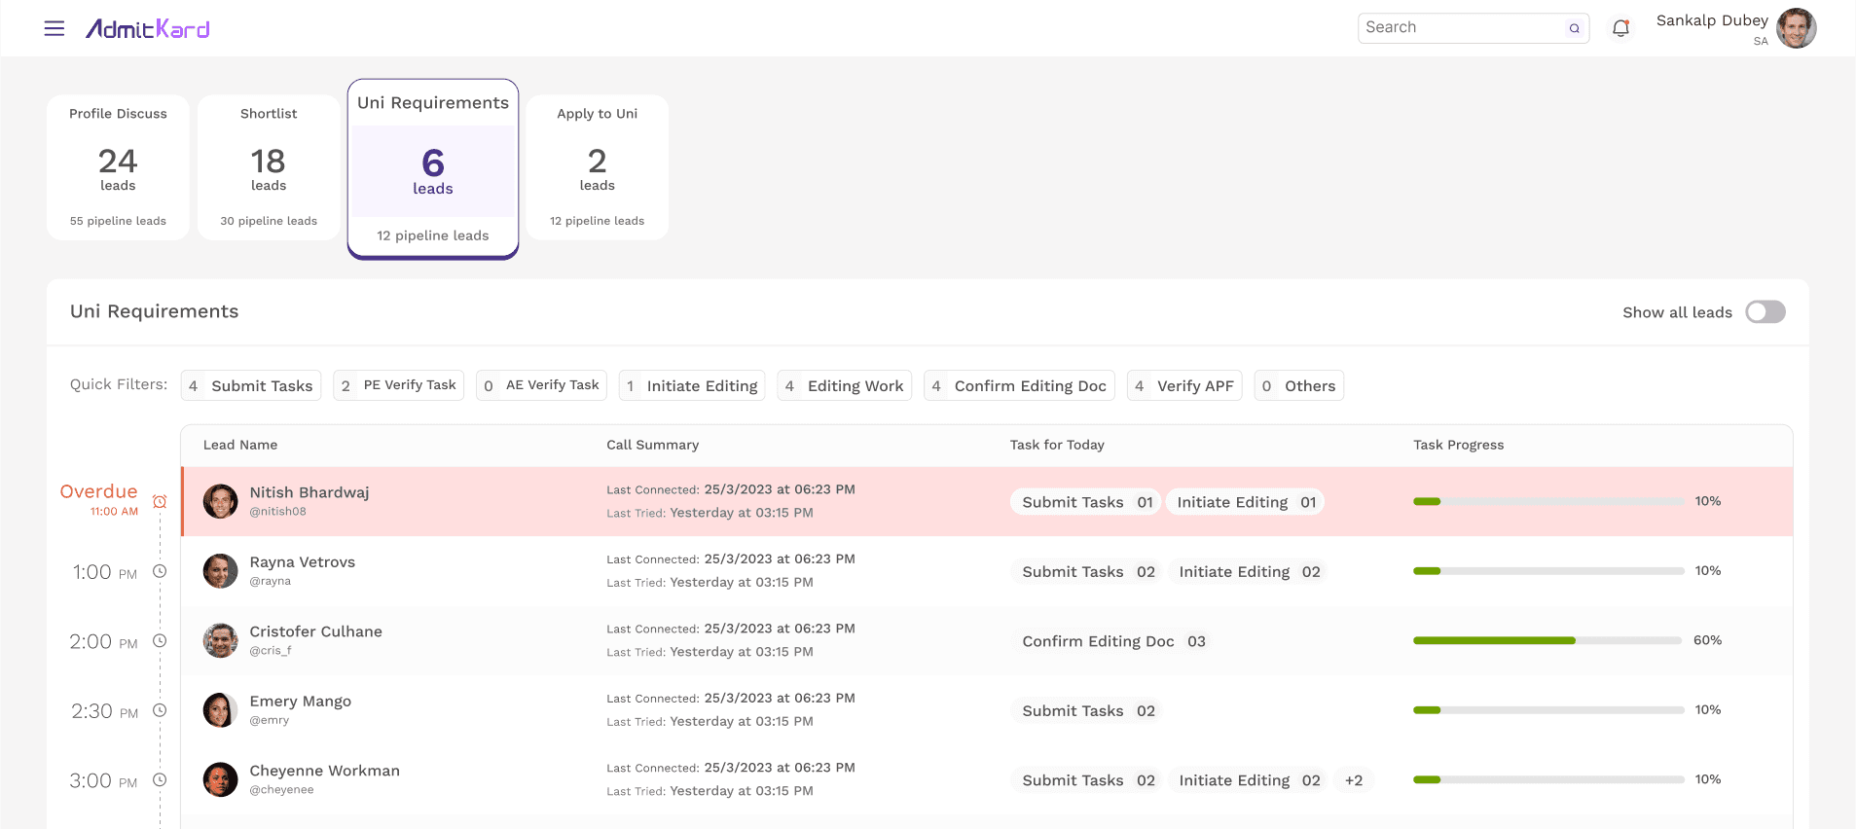Click Cheyenne Workman's Submit Tasks 02 chip
The height and width of the screenshot is (829, 1856).
tap(1087, 780)
